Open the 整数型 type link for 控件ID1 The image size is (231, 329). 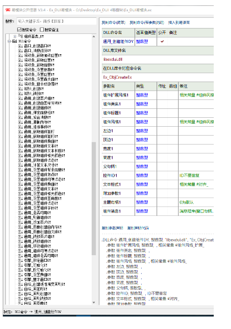142,176
